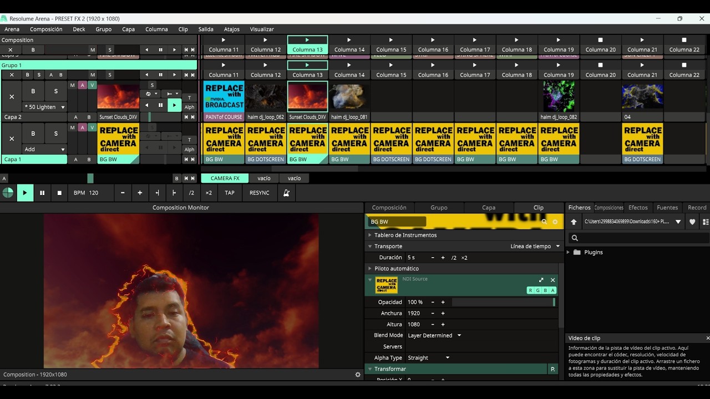The width and height of the screenshot is (710, 399).
Task: Open favorites heart in file browser
Action: coord(692,222)
